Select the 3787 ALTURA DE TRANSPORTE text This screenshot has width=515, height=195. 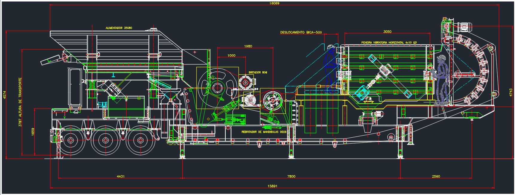pyautogui.click(x=20, y=102)
